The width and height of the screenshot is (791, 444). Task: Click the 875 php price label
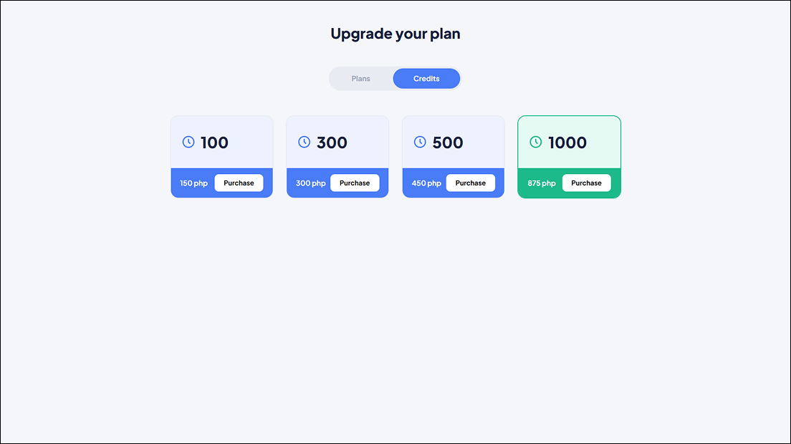point(542,183)
